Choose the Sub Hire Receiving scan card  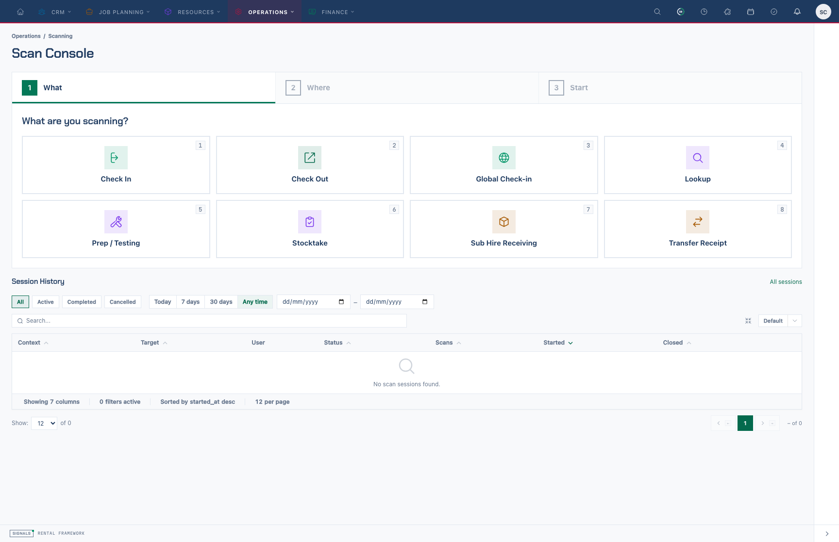click(x=504, y=229)
